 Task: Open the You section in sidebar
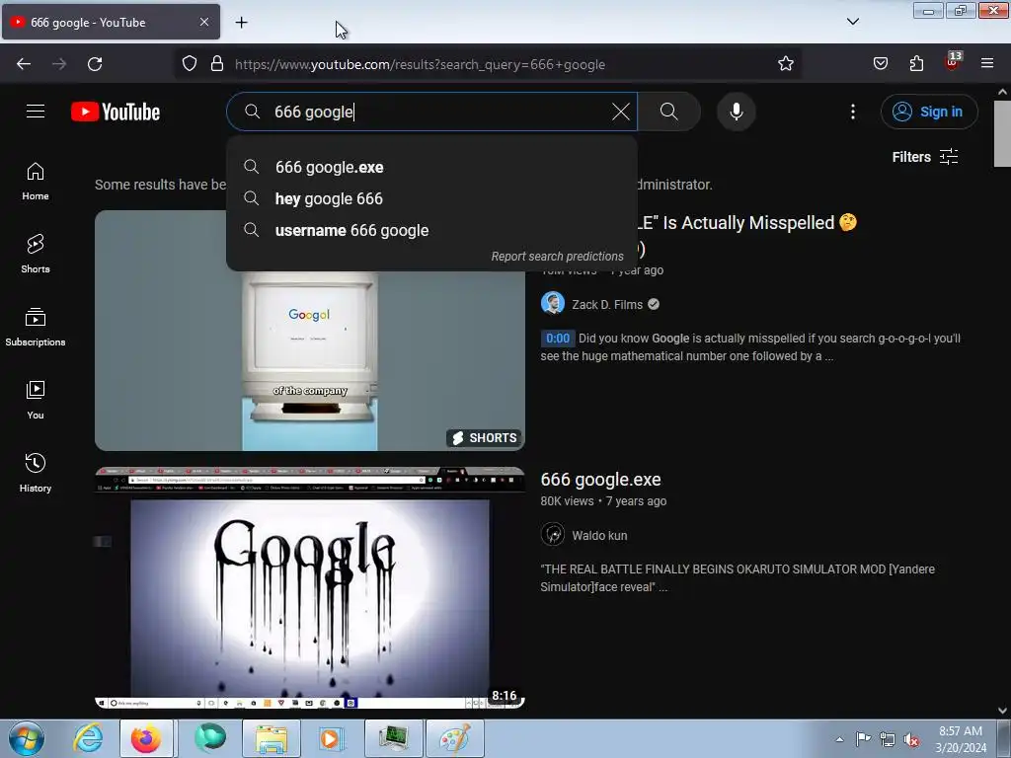click(x=36, y=401)
